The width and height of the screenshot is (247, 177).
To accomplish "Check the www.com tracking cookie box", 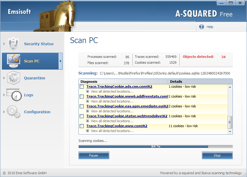I will point(82,126).
